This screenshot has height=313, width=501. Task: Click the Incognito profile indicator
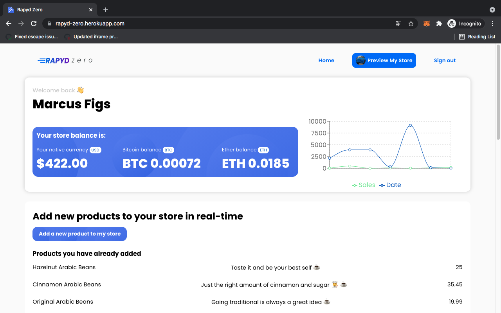[465, 23]
